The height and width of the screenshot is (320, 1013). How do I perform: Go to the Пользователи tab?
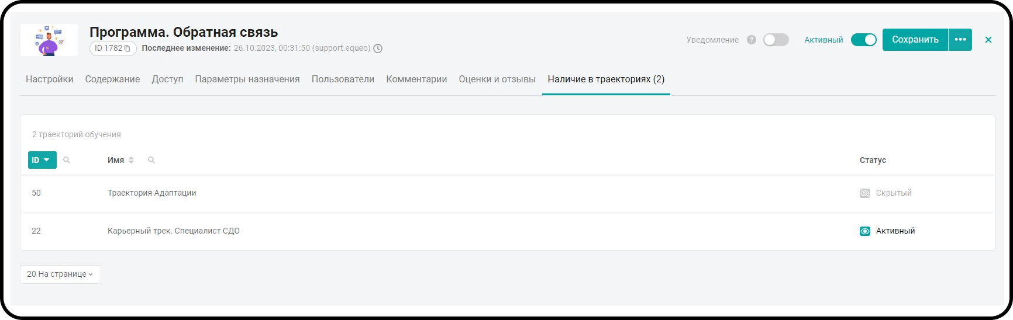click(343, 79)
